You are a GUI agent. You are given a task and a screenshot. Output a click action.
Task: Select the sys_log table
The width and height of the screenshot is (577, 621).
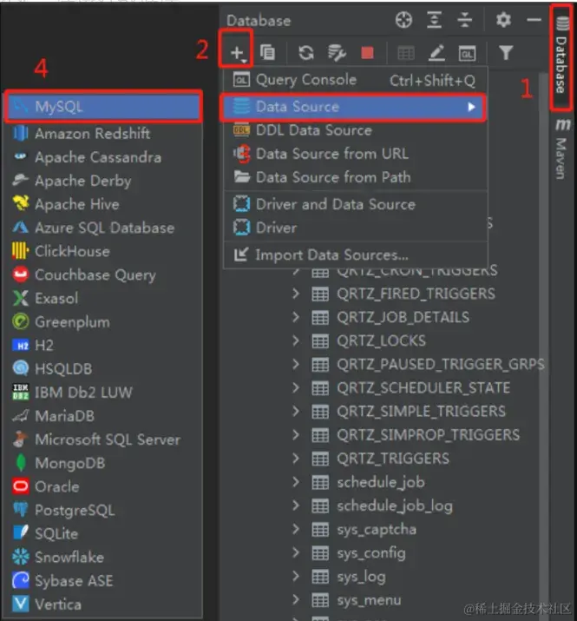(x=361, y=577)
